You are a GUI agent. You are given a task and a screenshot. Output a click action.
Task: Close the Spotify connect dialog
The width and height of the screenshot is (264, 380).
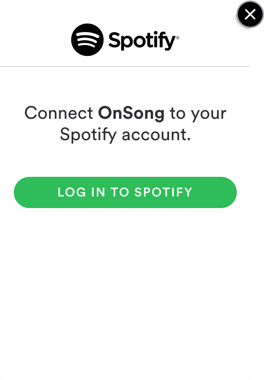tap(250, 15)
